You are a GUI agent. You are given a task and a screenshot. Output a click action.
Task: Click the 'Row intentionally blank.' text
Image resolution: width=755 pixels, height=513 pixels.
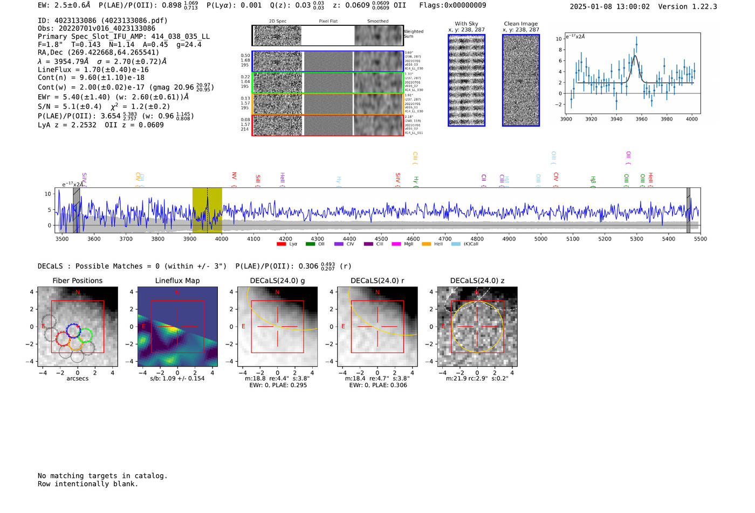coord(88,484)
